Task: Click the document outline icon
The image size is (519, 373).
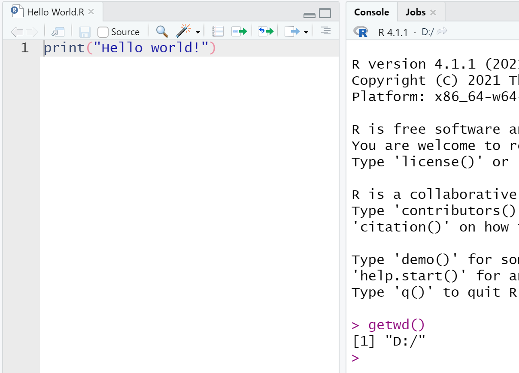Action: point(326,31)
